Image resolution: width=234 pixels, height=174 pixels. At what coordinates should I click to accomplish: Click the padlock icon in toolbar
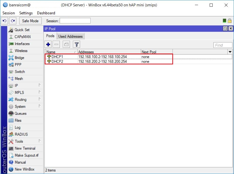pos(229,21)
